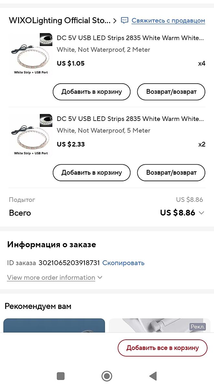
Task: Tap the chat icon beside seller contact
Action: point(125,20)
